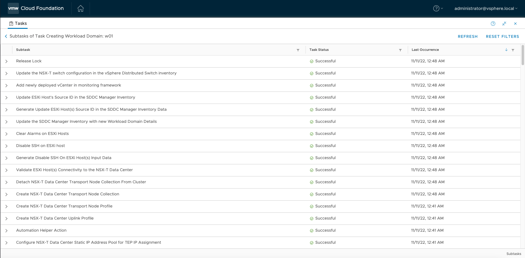The image size is (525, 258).
Task: Open administrator@vsphere.local user menu
Action: 486,8
